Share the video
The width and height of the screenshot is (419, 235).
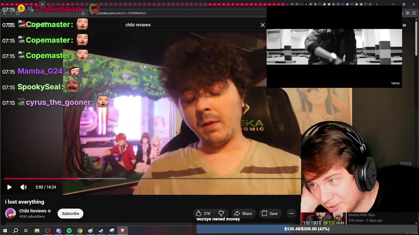click(243, 214)
